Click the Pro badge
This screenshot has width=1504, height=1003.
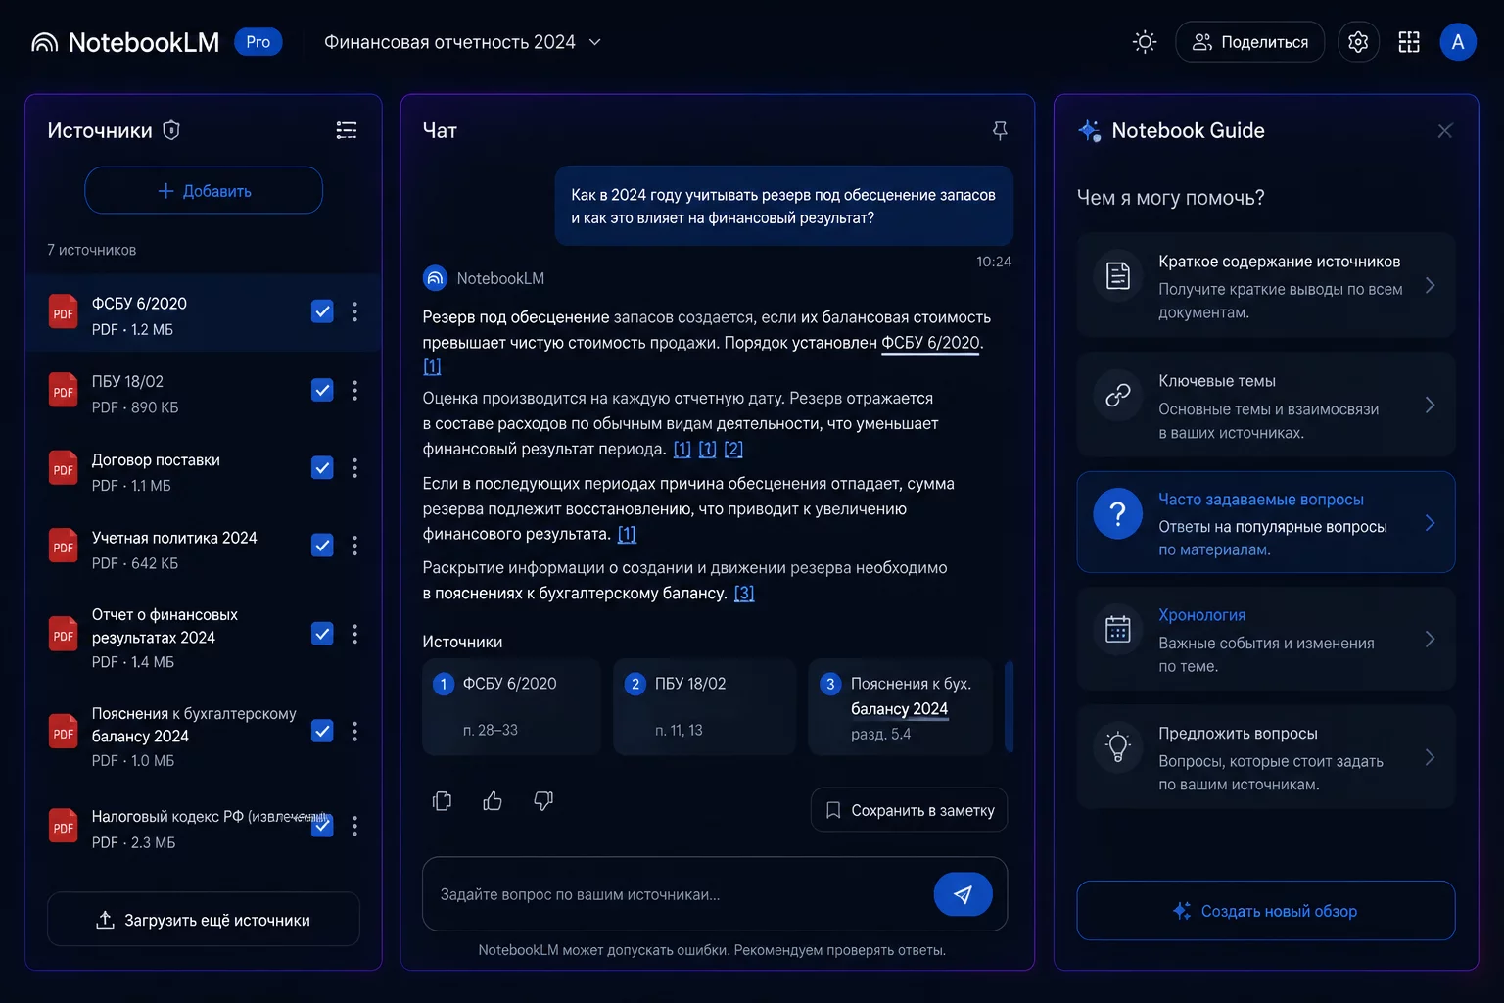tap(258, 42)
